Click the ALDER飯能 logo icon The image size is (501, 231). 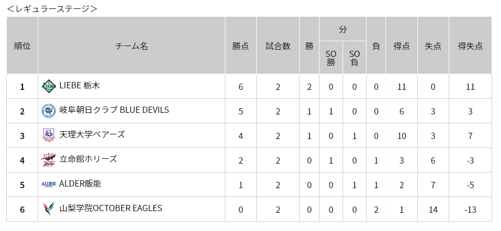coord(49,184)
